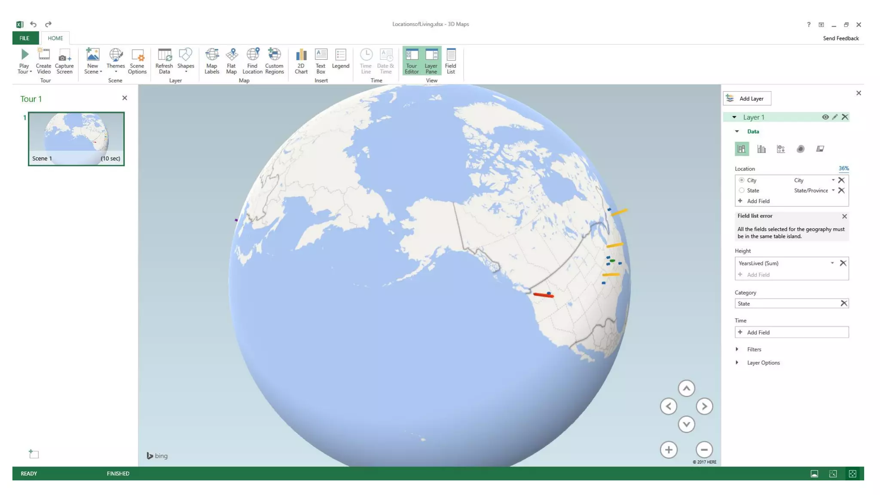Select the heat map visualization icon
Screen dimensions: 880x495
pyautogui.click(x=800, y=149)
